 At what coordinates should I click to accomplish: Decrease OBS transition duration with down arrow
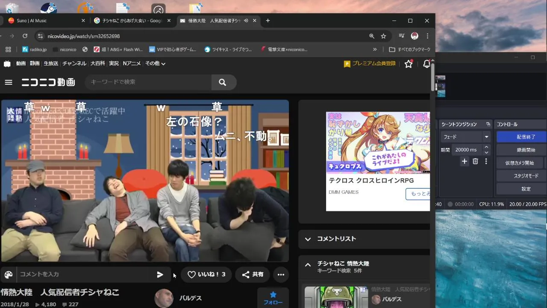(486, 152)
